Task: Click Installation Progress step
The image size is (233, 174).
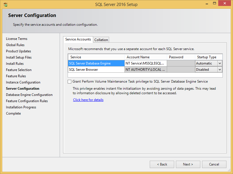Action: coord(21,107)
